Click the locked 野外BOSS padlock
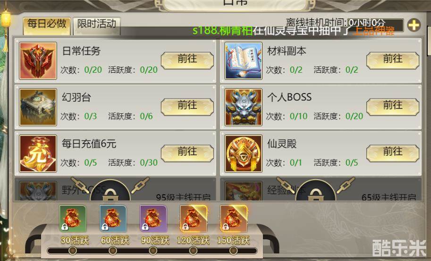 pyautogui.click(x=110, y=192)
